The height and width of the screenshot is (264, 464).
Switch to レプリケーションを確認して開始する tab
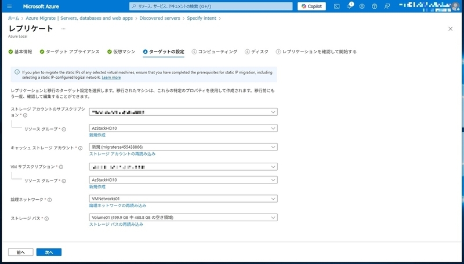coord(316,52)
